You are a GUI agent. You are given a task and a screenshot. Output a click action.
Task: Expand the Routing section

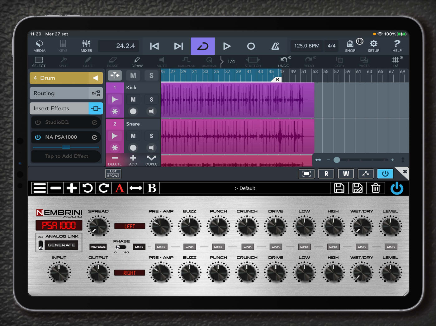pyautogui.click(x=66, y=93)
